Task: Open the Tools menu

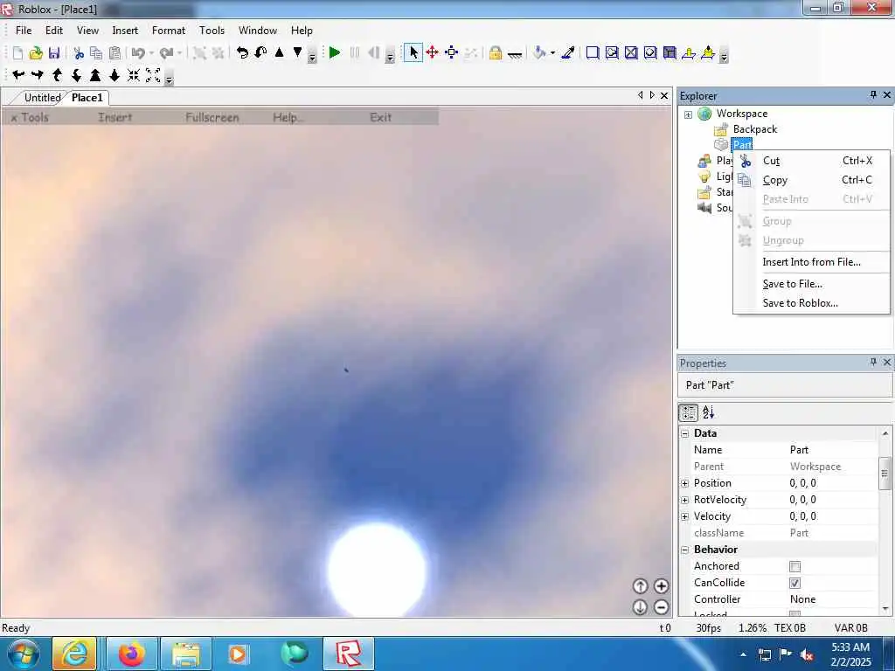Action: (212, 31)
